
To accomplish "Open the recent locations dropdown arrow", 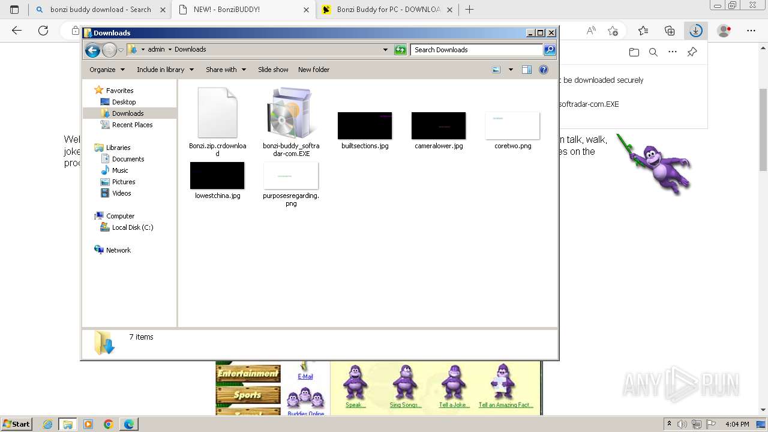I will pos(121,50).
